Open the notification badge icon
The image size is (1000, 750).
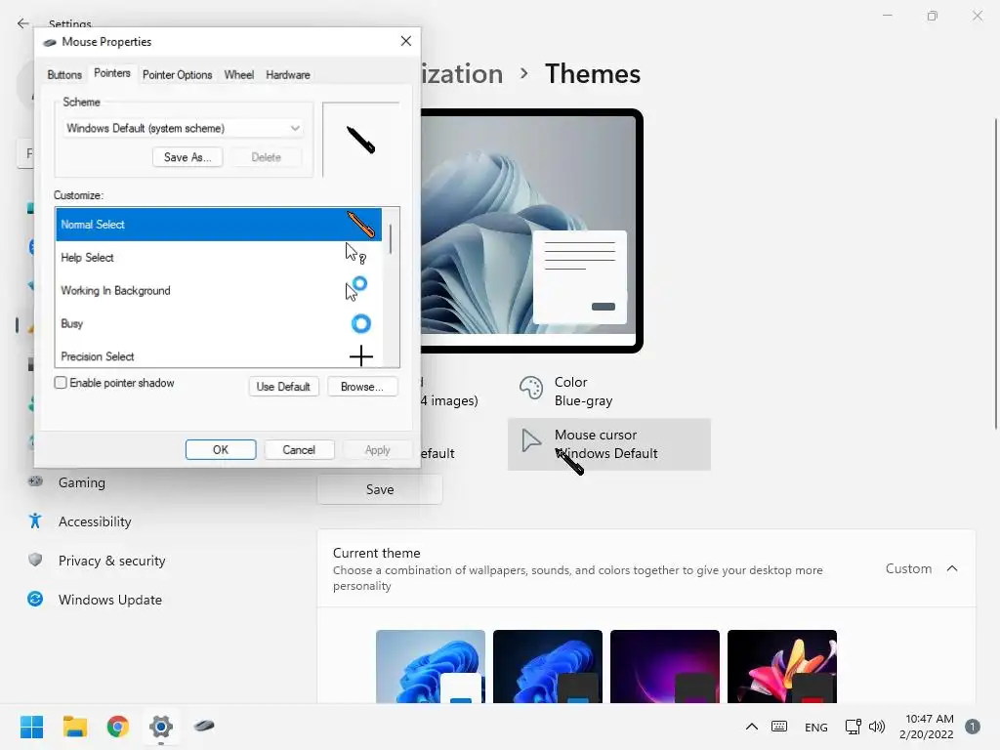(973, 727)
